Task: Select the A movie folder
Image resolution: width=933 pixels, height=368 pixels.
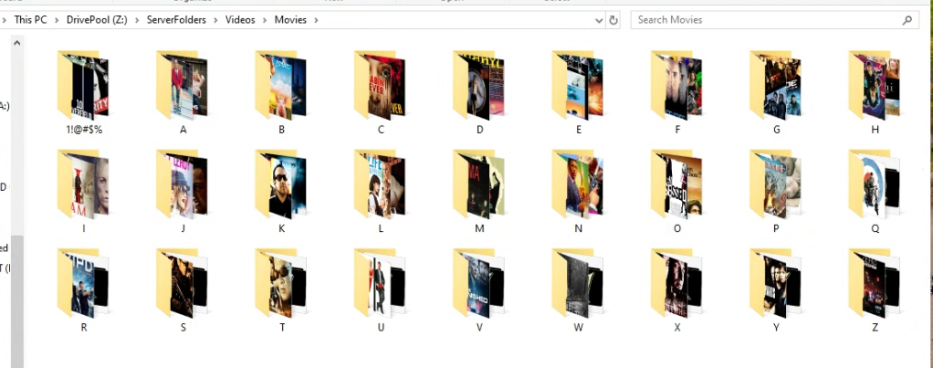Action: click(x=182, y=86)
